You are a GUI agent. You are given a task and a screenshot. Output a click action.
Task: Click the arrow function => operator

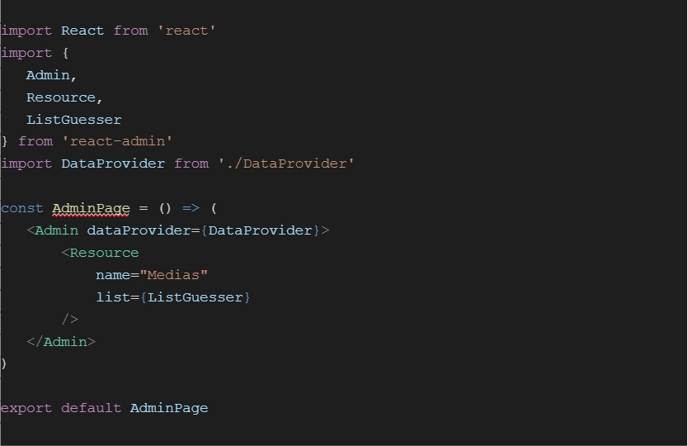tap(191, 208)
